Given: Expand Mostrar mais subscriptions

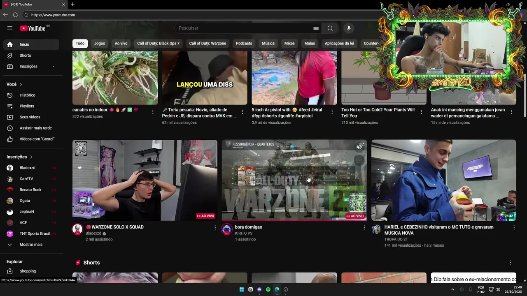Looking at the screenshot, I should pyautogui.click(x=31, y=245).
